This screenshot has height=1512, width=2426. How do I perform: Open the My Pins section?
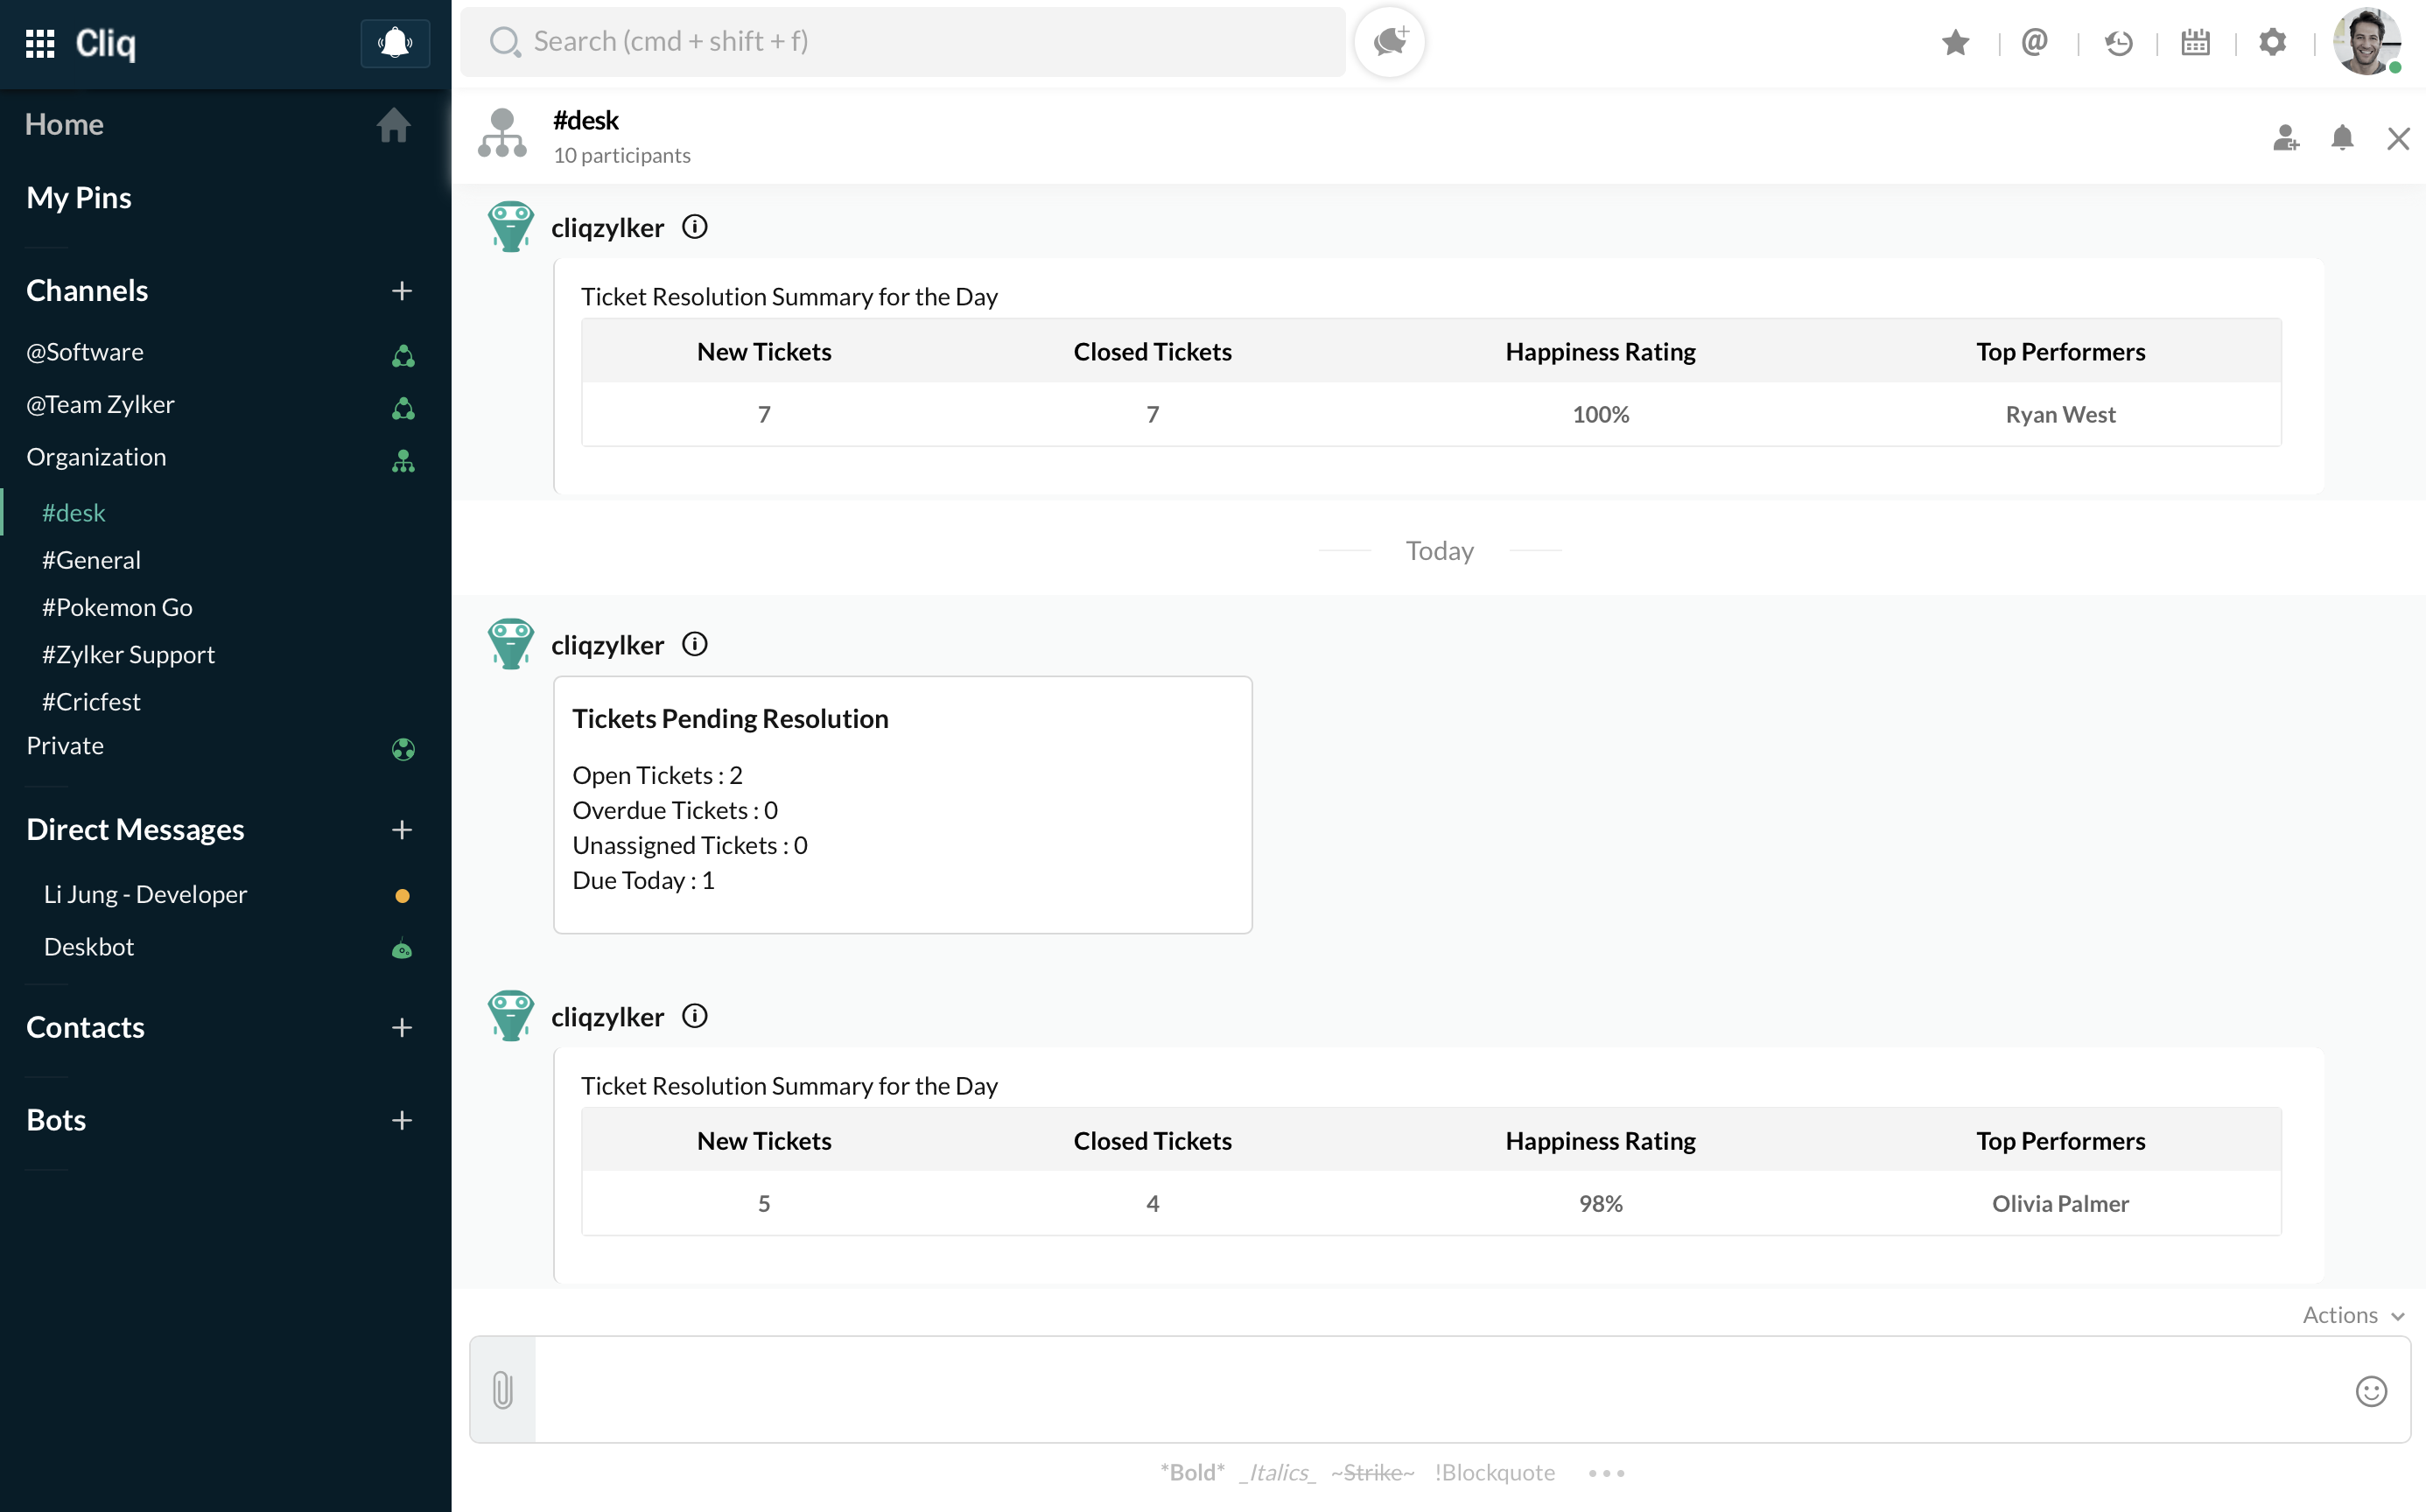click(x=79, y=198)
